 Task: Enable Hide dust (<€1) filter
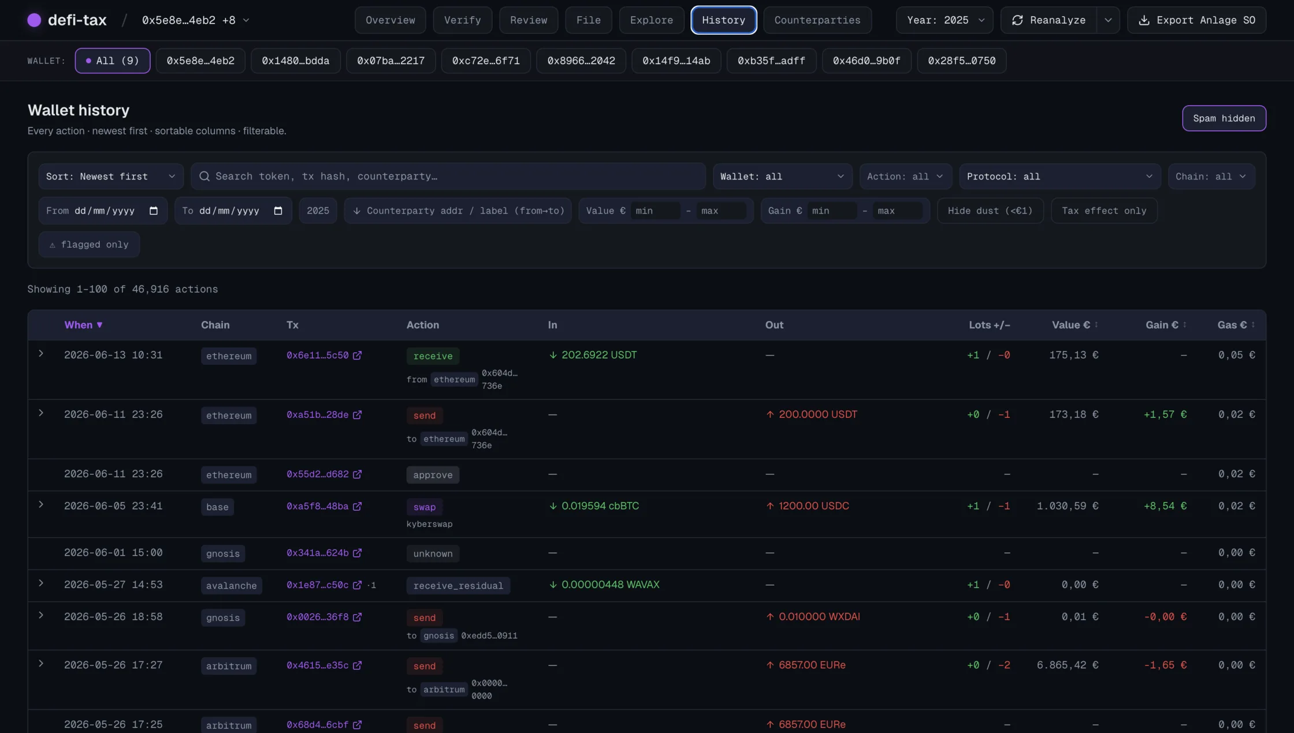[x=990, y=211]
